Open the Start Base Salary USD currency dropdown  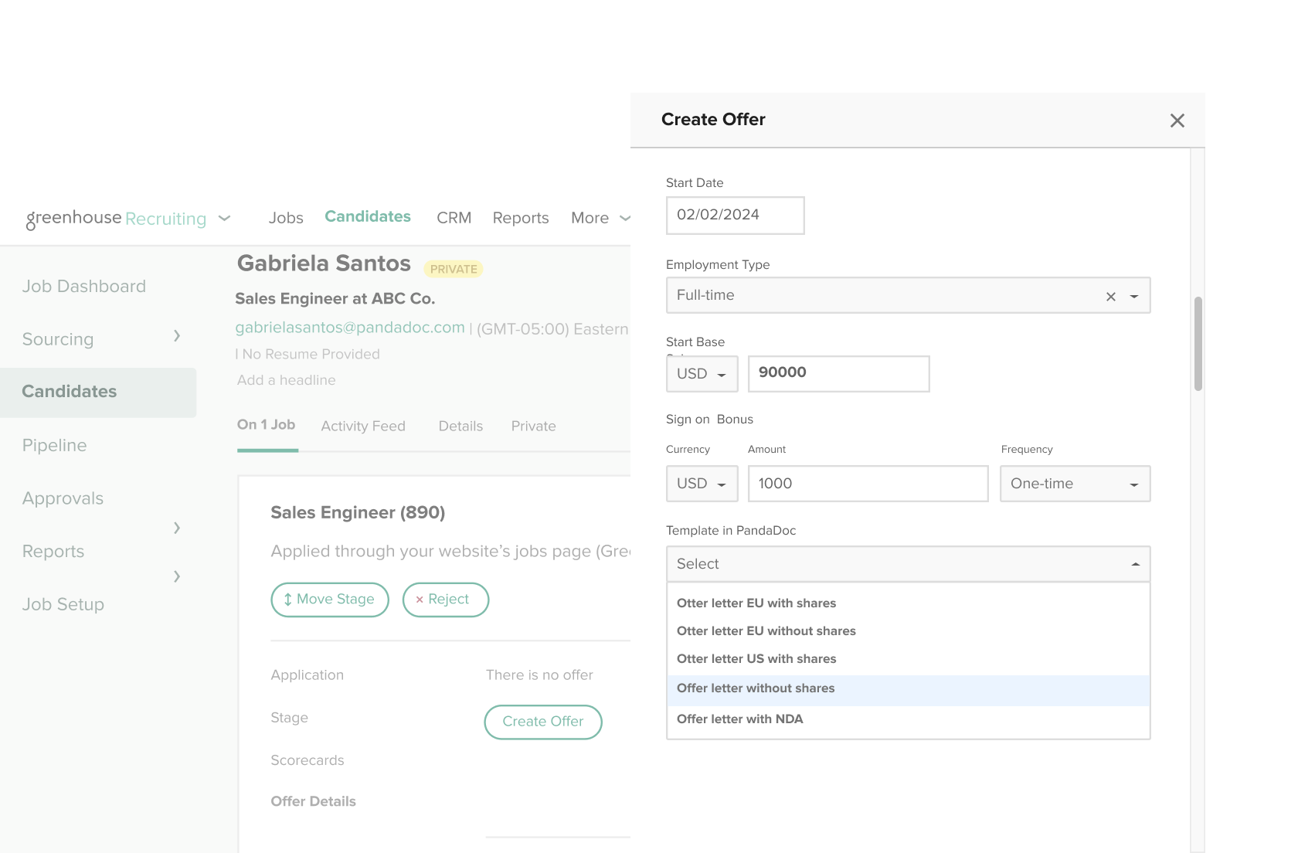[701, 373]
